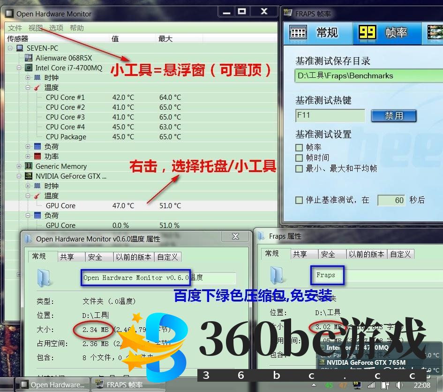Expand the Generic Memory tree node

click(19, 166)
